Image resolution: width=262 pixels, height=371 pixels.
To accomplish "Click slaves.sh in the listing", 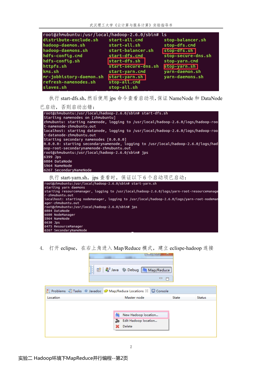I will [55, 87].
